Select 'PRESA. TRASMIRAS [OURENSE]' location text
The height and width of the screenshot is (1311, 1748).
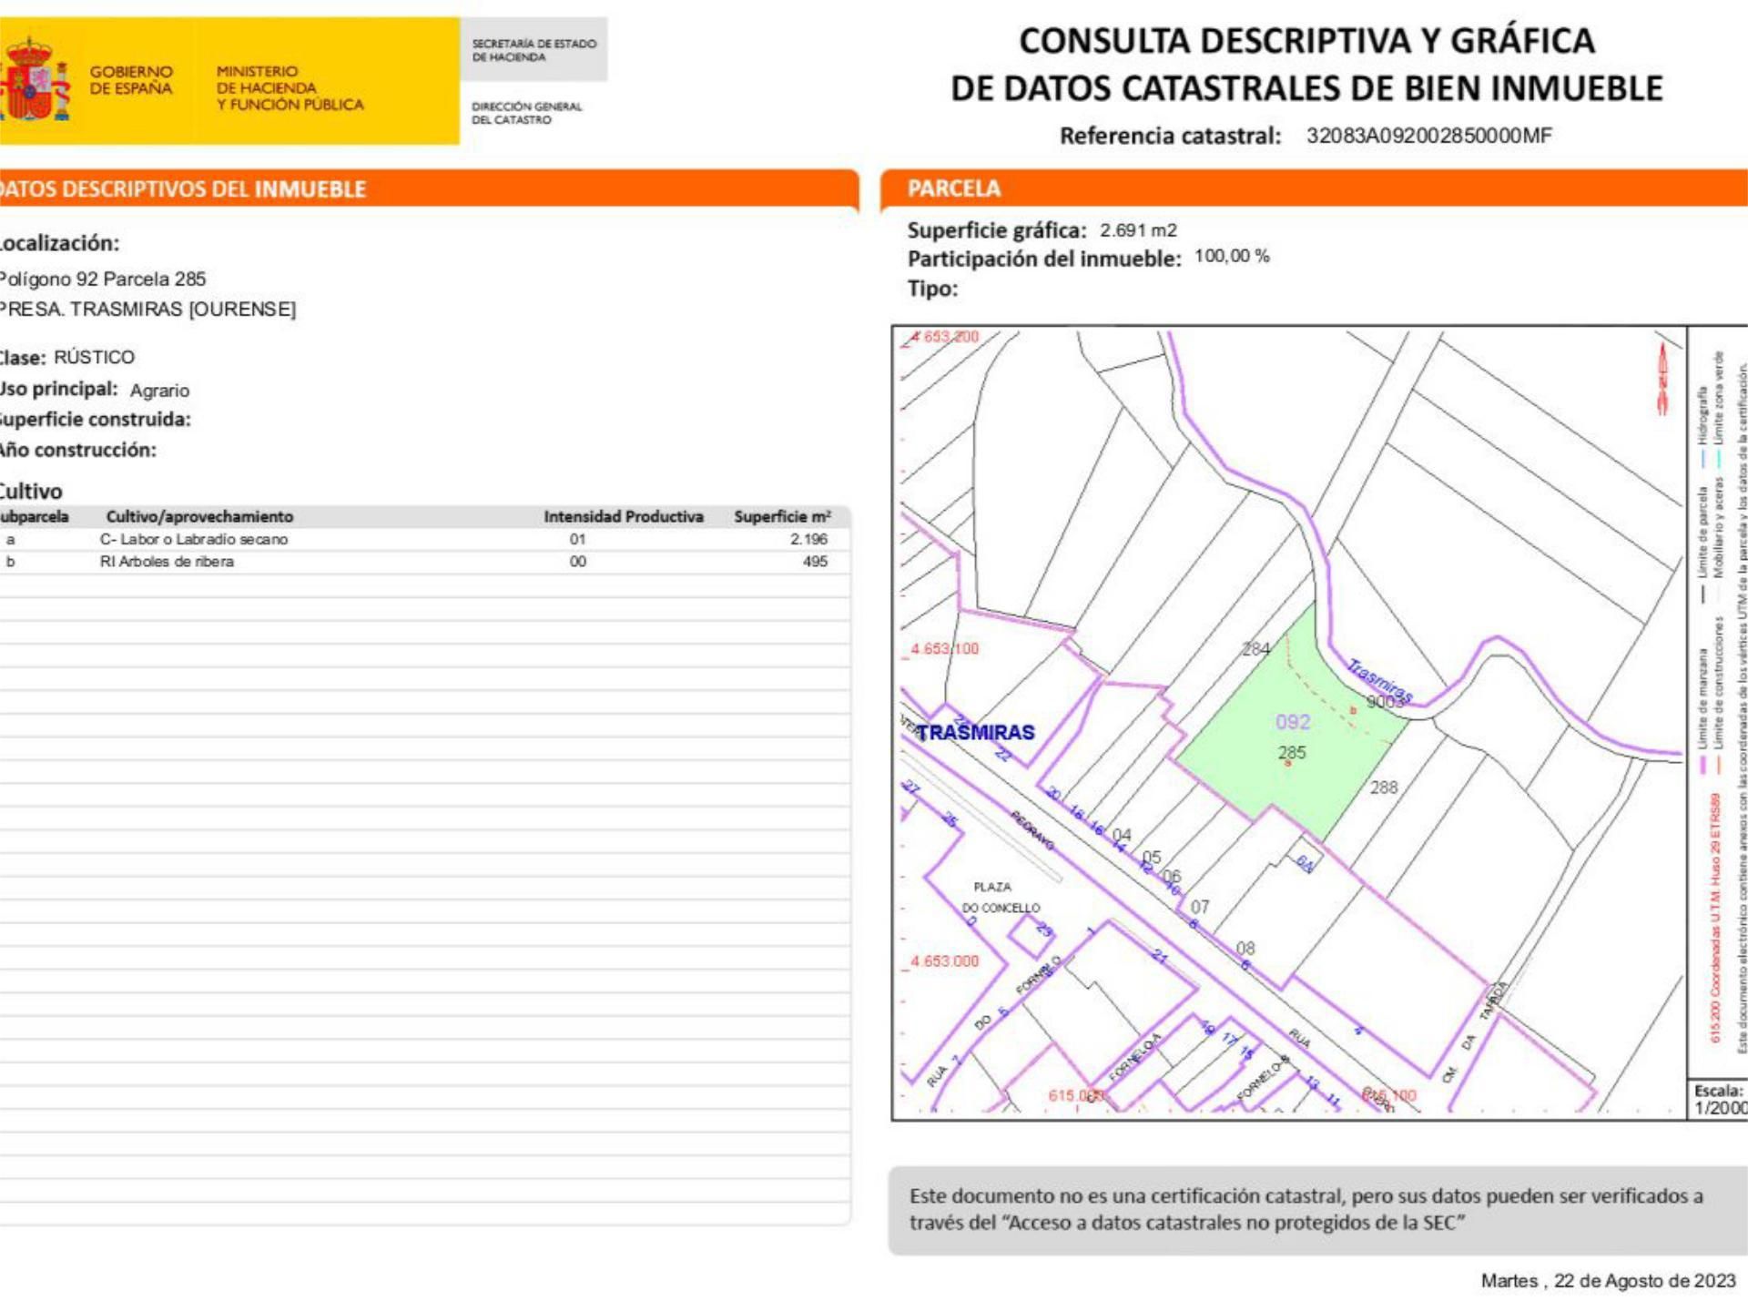click(147, 310)
